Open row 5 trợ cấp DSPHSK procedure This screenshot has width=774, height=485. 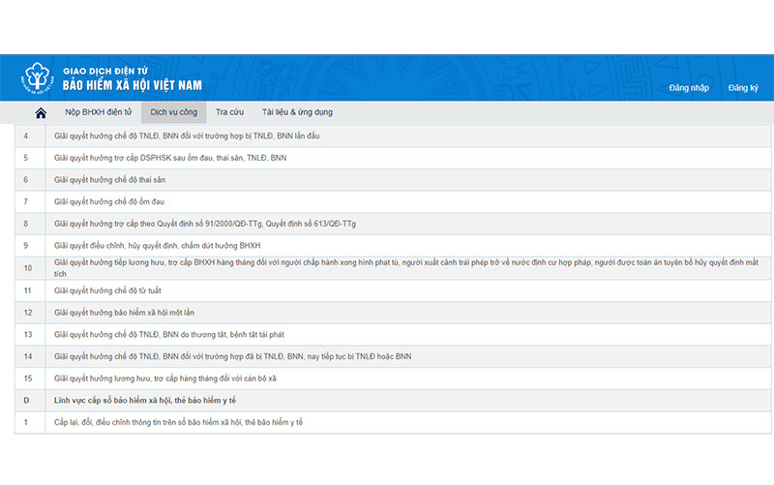tap(170, 158)
